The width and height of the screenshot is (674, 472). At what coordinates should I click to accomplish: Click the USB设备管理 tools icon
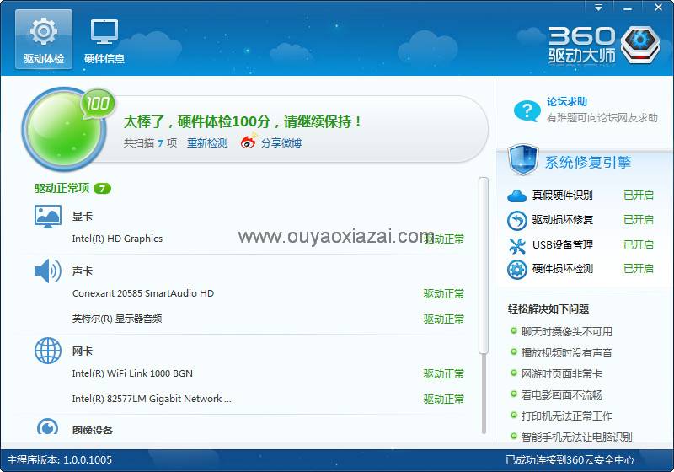(x=516, y=245)
